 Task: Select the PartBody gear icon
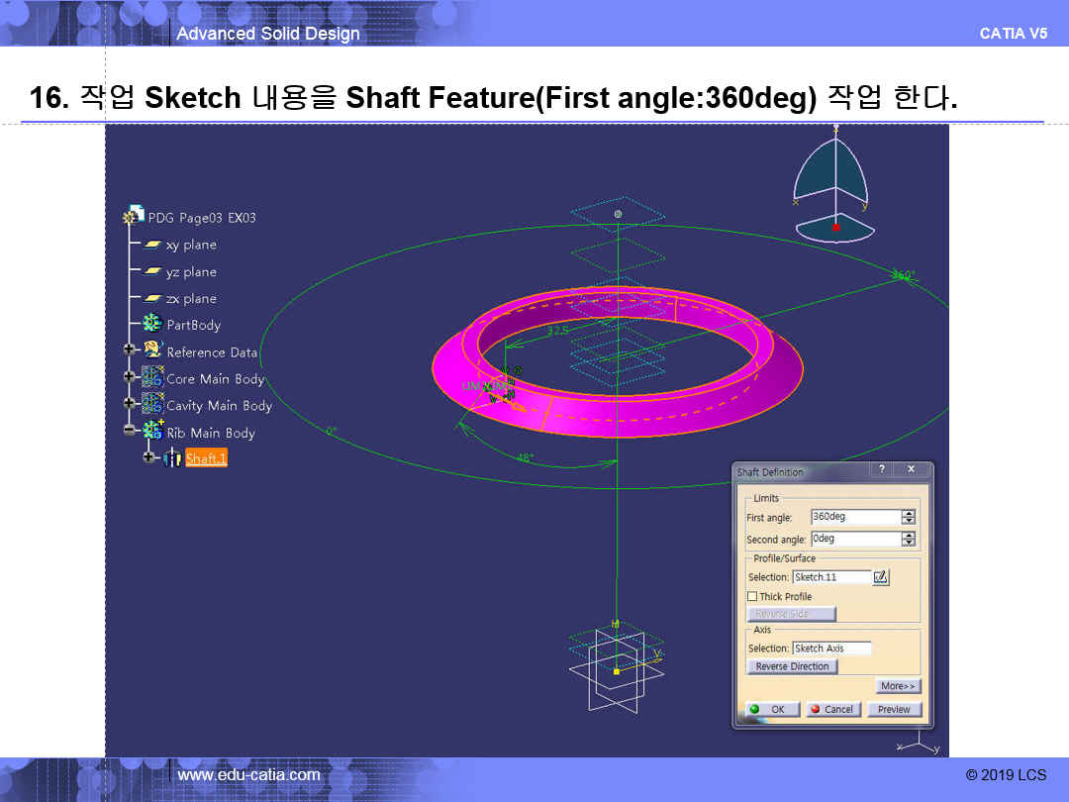[152, 324]
